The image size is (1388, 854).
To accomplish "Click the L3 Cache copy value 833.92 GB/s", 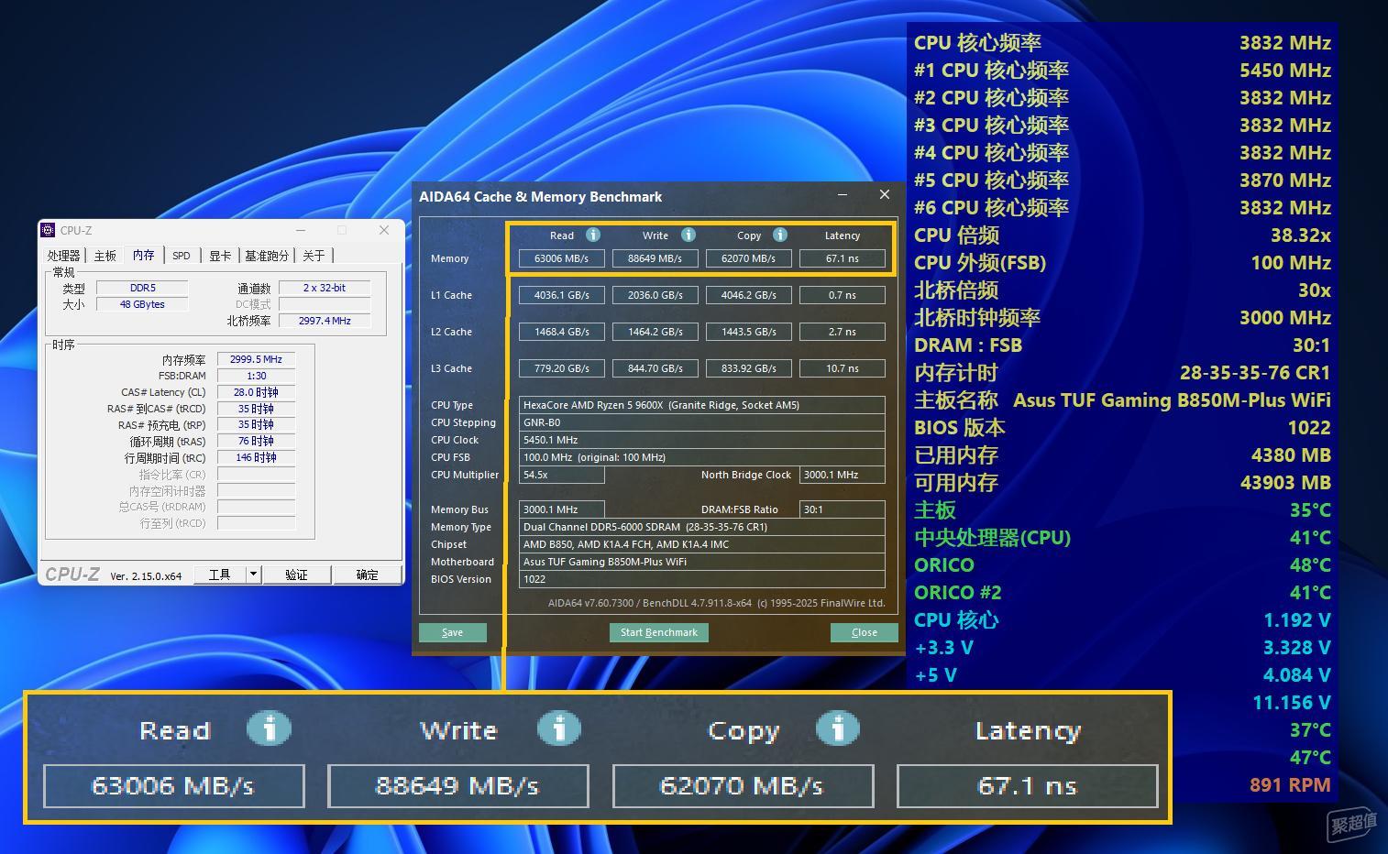I will (749, 368).
